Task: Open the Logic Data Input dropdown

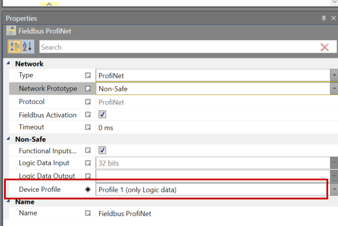Action: pos(334,163)
